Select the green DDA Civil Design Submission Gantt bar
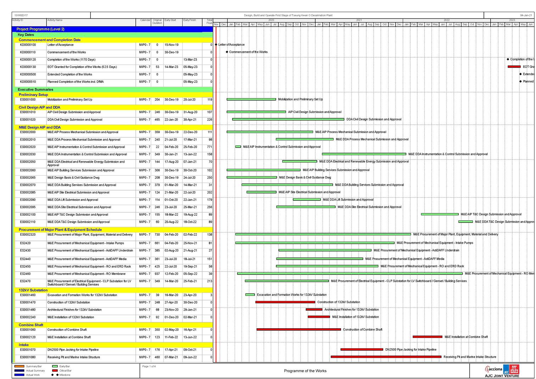Viewport: 536px width, 379px height. pyautogui.click(x=288, y=119)
